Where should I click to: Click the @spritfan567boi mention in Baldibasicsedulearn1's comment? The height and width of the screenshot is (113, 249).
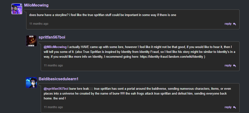(x=56, y=89)
